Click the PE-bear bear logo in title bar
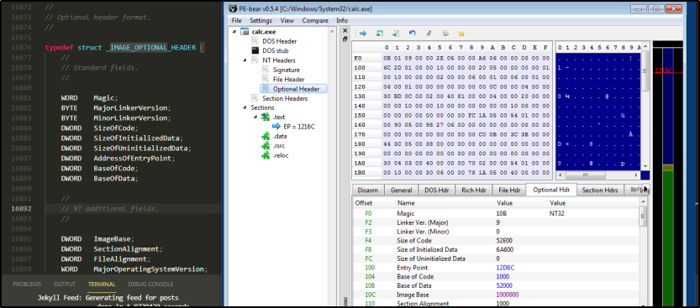The width and height of the screenshot is (700, 308). coord(233,8)
